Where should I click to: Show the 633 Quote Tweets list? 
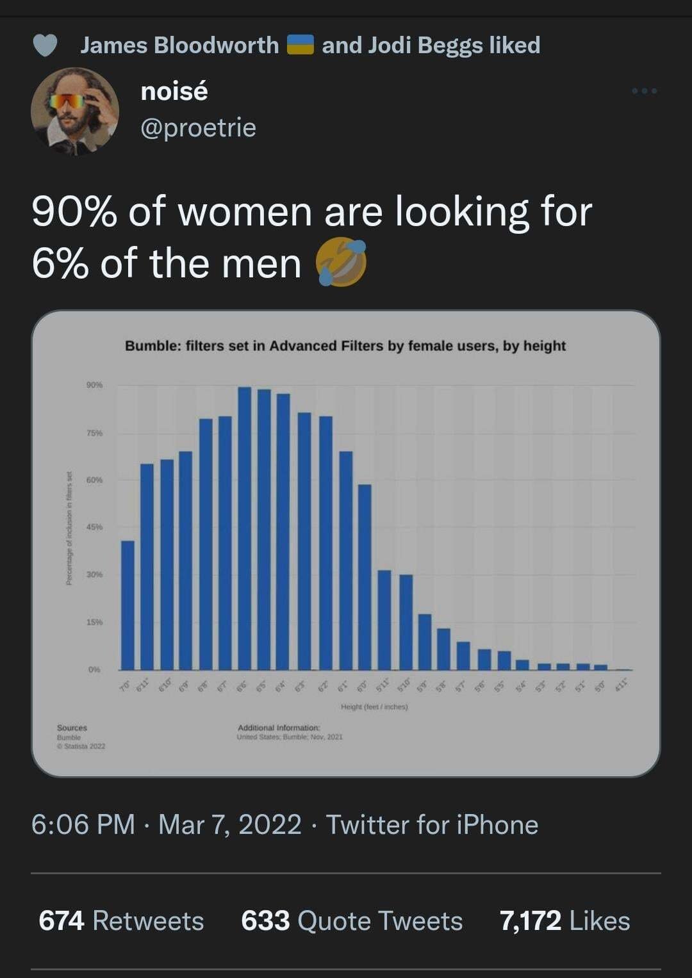(352, 920)
